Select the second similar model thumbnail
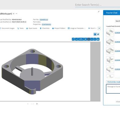The width and height of the screenshot is (120, 120). [110, 42]
